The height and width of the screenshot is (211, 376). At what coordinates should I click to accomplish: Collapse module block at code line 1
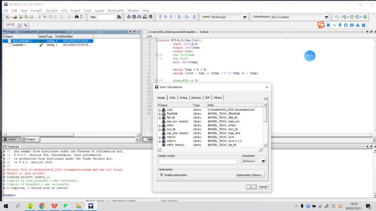pyautogui.click(x=157, y=40)
